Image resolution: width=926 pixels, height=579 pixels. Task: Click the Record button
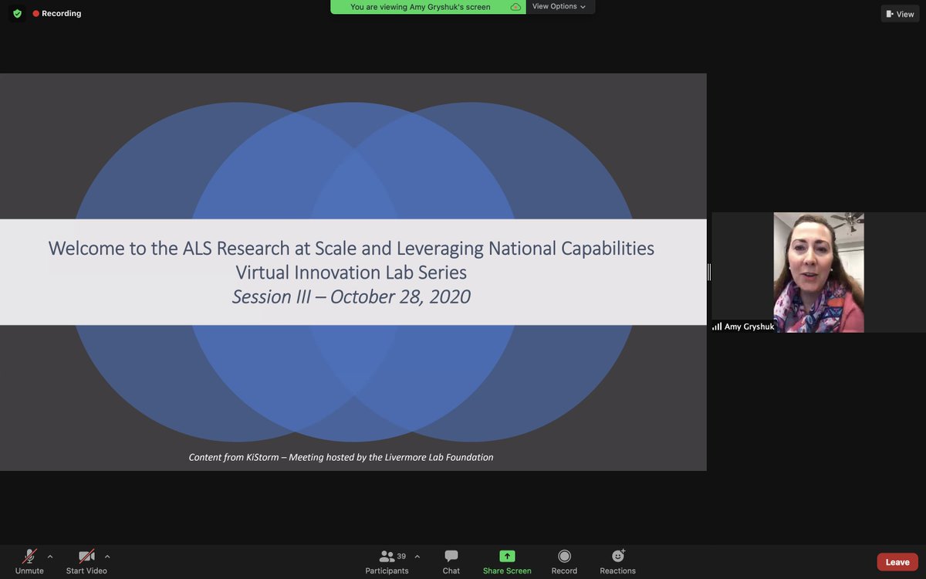(x=564, y=561)
